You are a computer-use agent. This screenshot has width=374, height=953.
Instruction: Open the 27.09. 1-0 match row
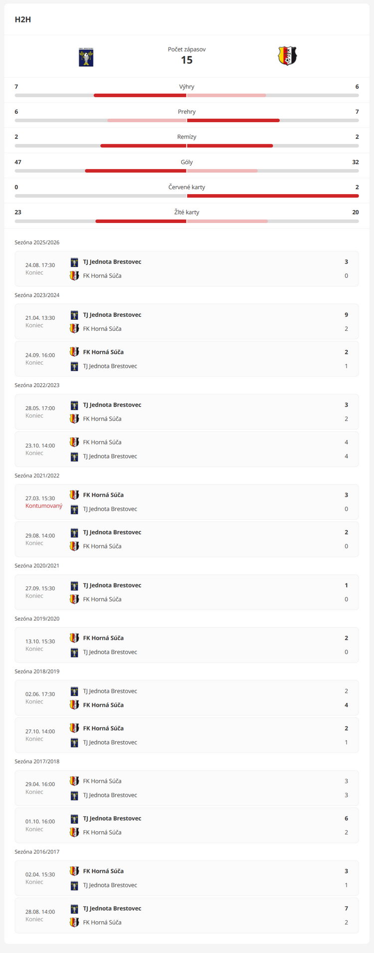click(x=187, y=592)
